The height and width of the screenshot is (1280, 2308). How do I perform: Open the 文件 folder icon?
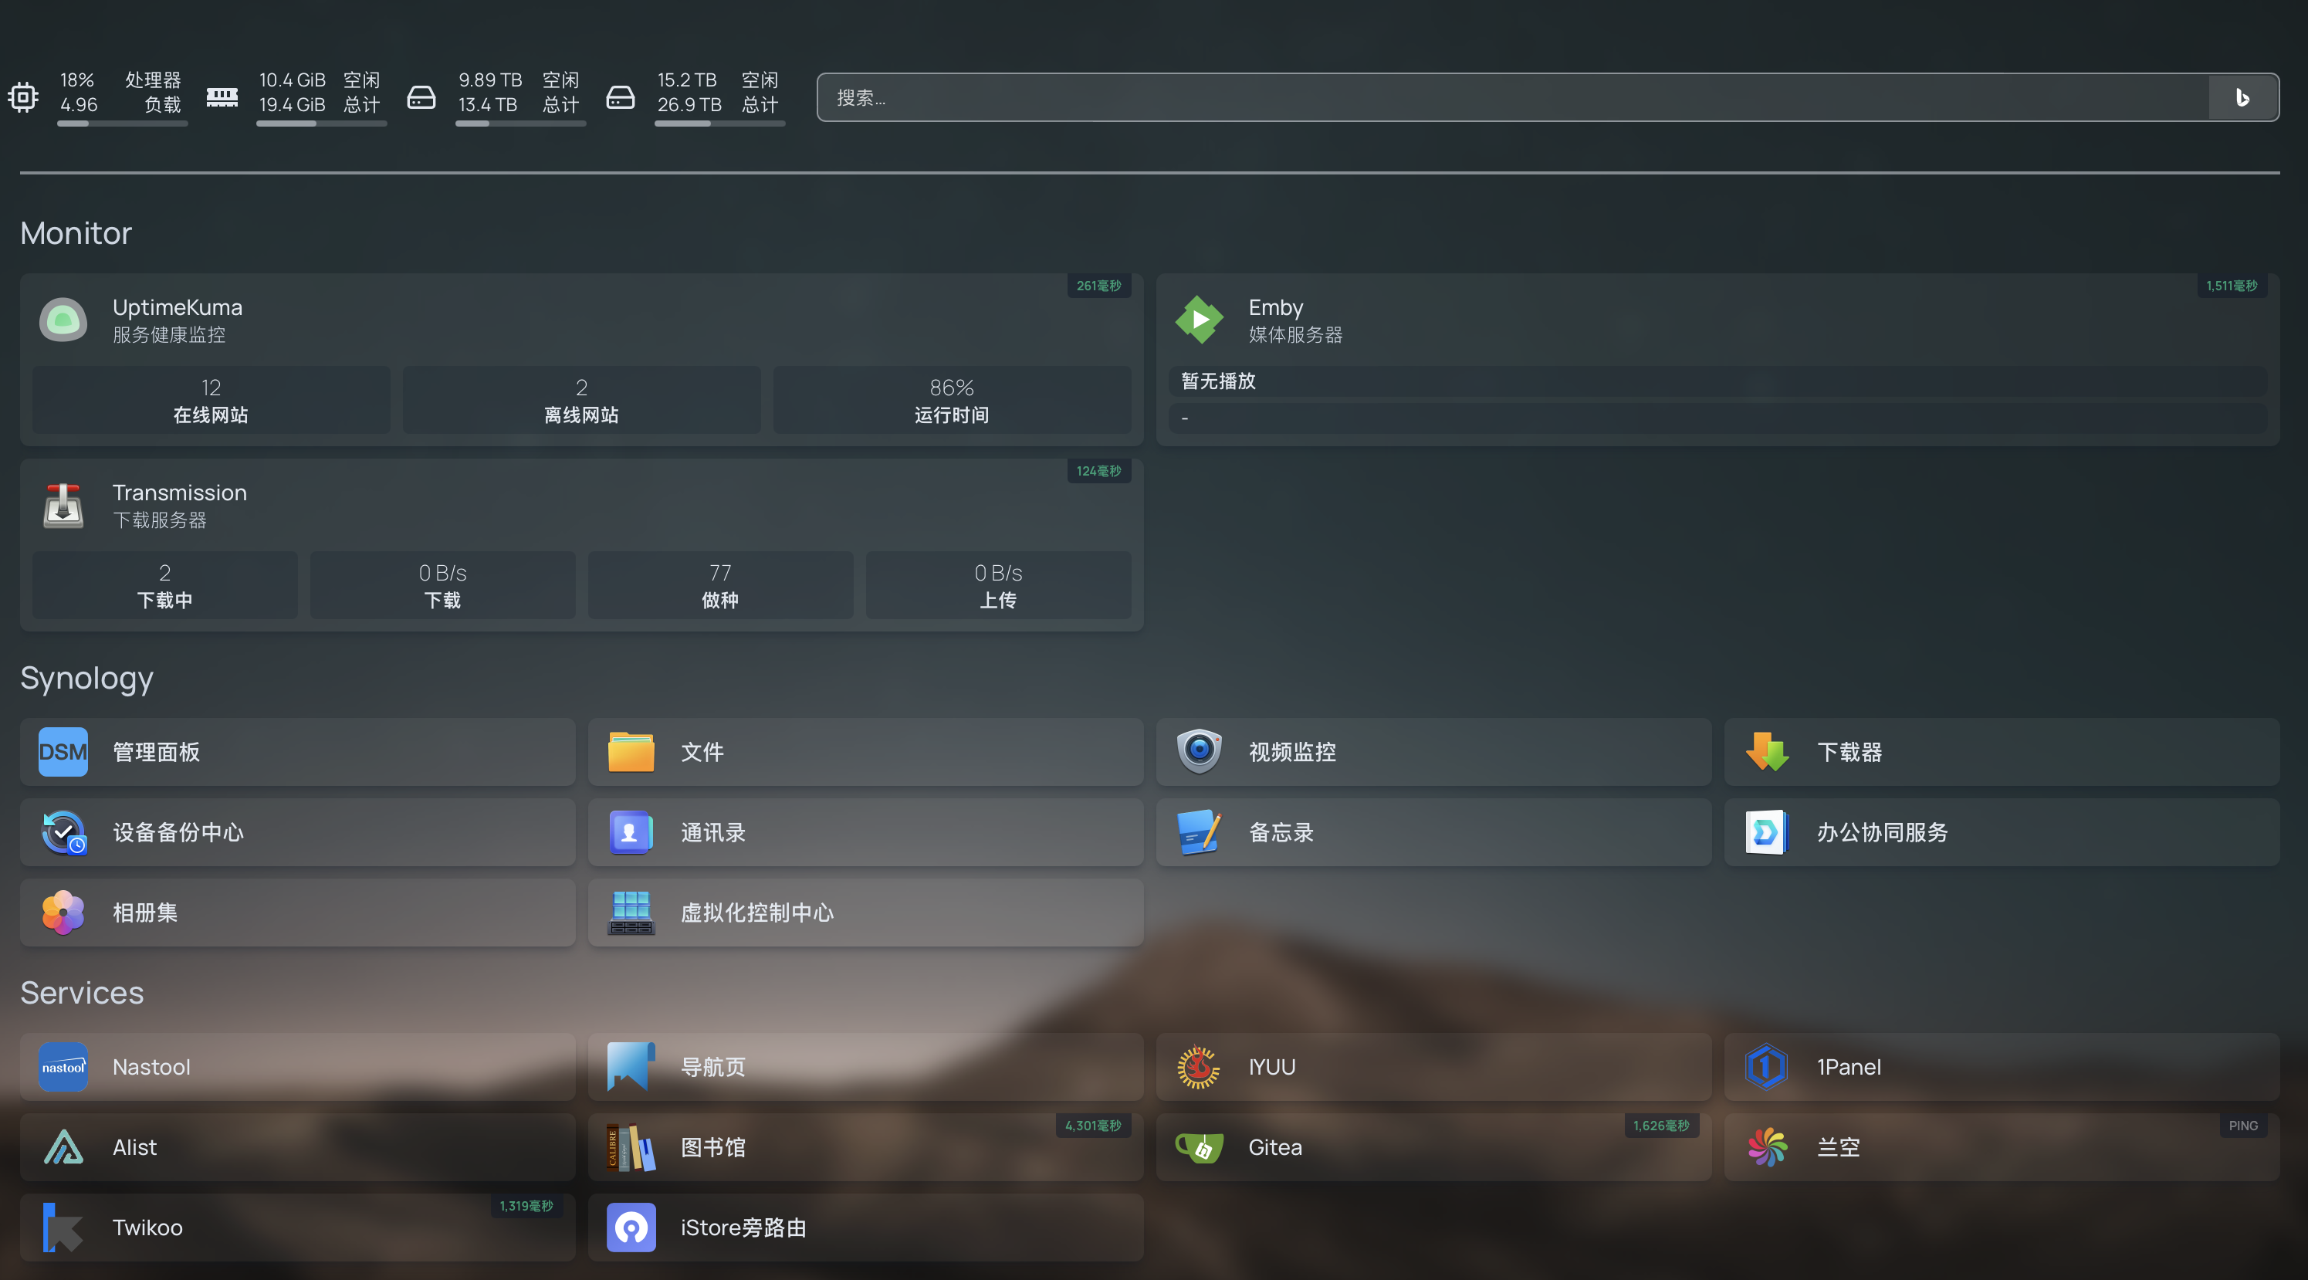631,752
